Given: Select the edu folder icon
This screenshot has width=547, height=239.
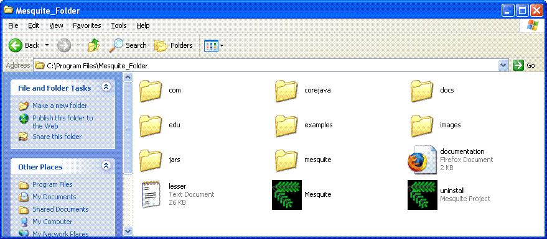Looking at the screenshot, I should (x=151, y=125).
